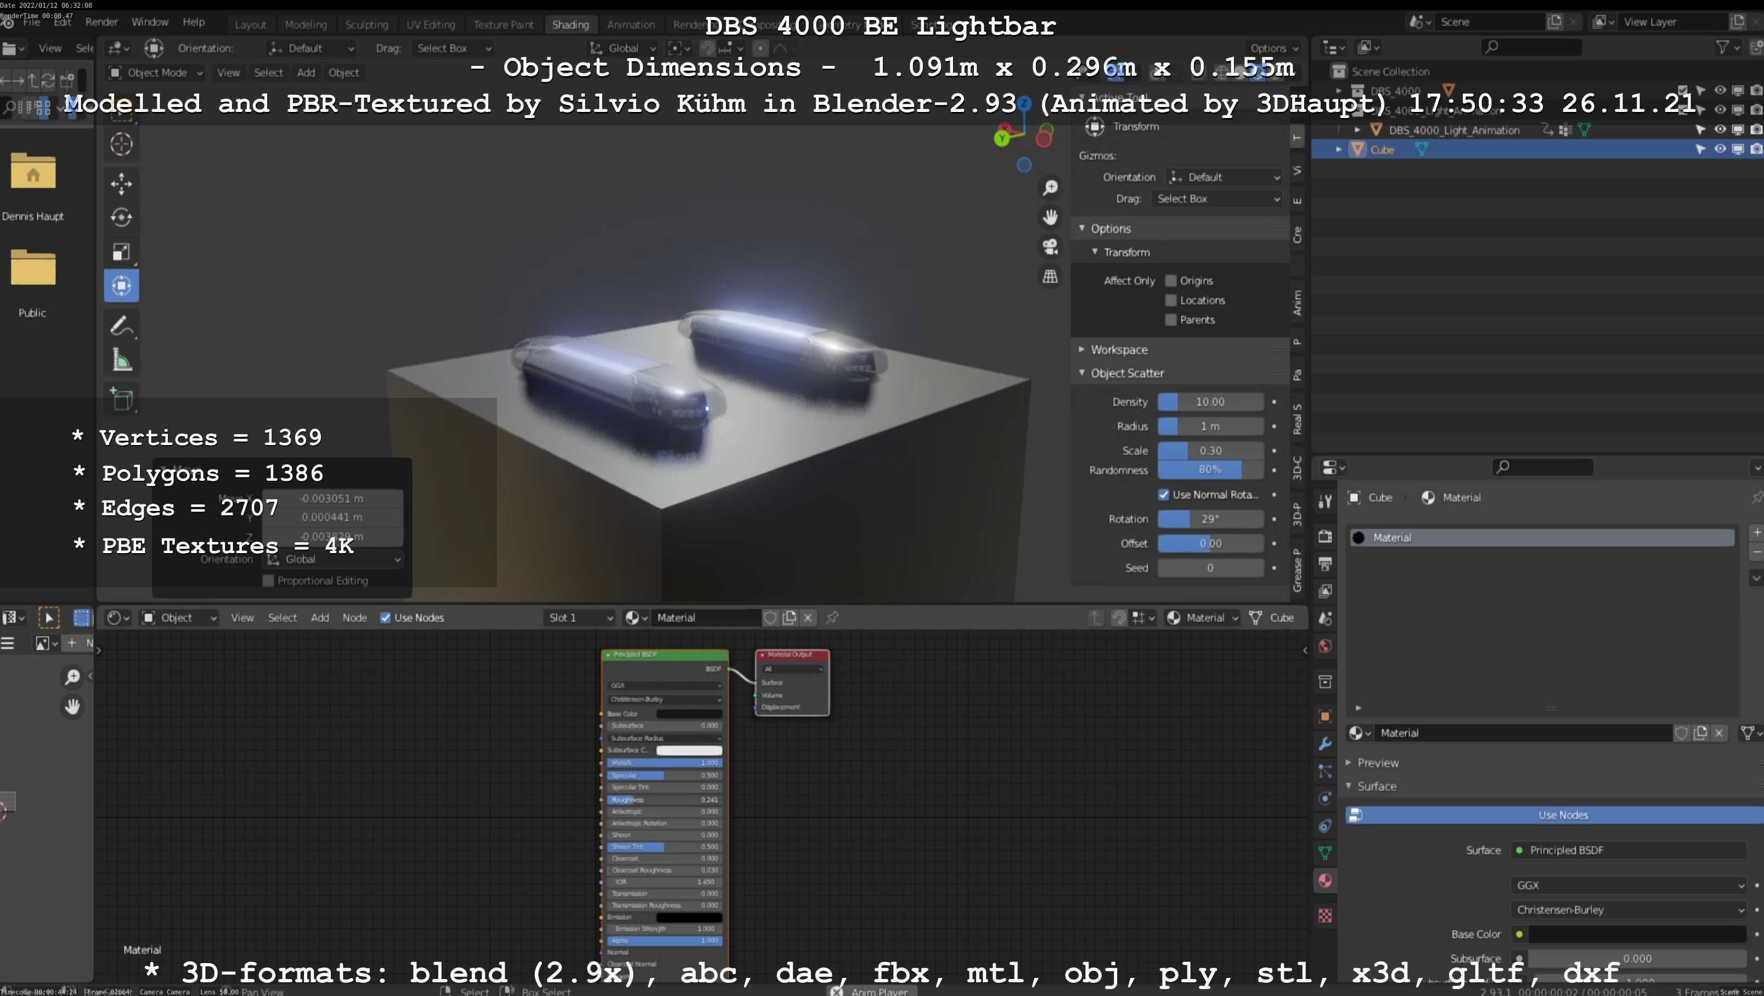
Task: Hide Cube in viewport via eye icon
Action: point(1720,149)
